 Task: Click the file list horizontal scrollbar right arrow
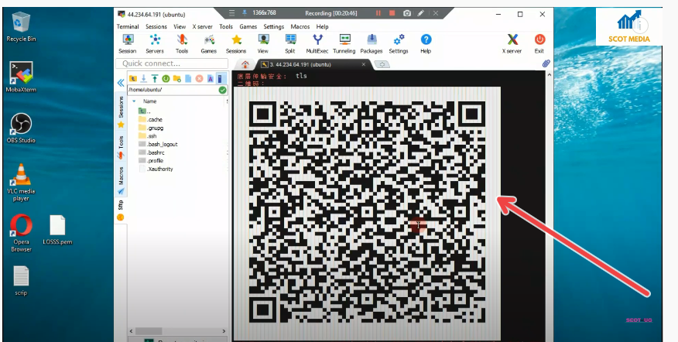pos(224,331)
